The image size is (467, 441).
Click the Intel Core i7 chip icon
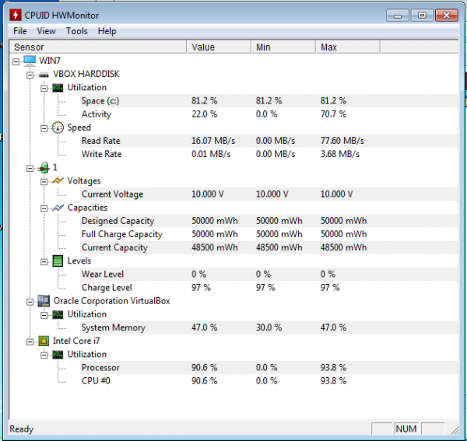(x=44, y=341)
